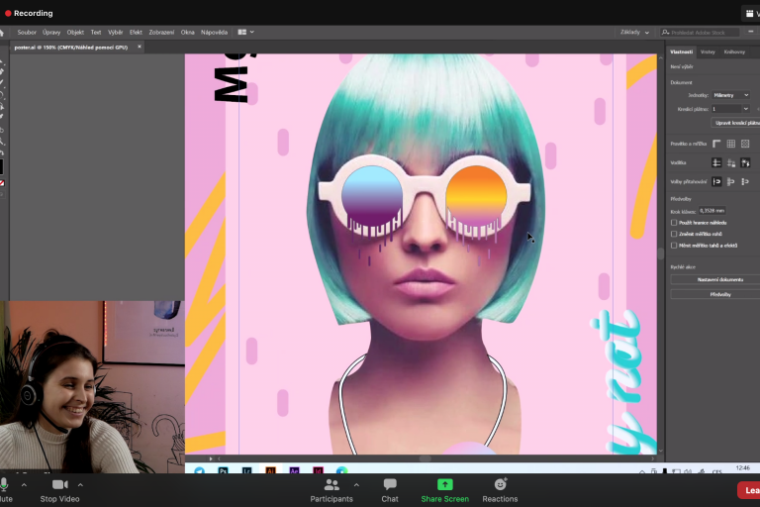Click the Photoshop icon in Windows taskbar
The image size is (760, 507).
coord(224,470)
